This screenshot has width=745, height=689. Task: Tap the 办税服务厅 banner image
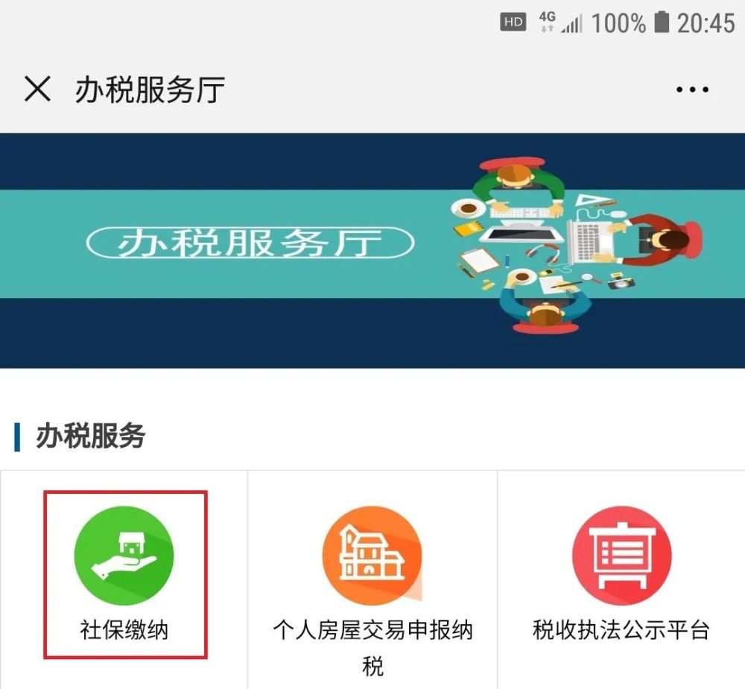click(x=372, y=250)
